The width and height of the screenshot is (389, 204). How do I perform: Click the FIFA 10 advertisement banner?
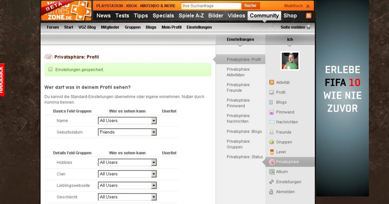(343, 98)
